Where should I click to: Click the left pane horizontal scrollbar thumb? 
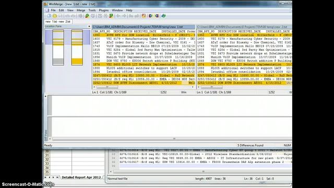(x=107, y=87)
